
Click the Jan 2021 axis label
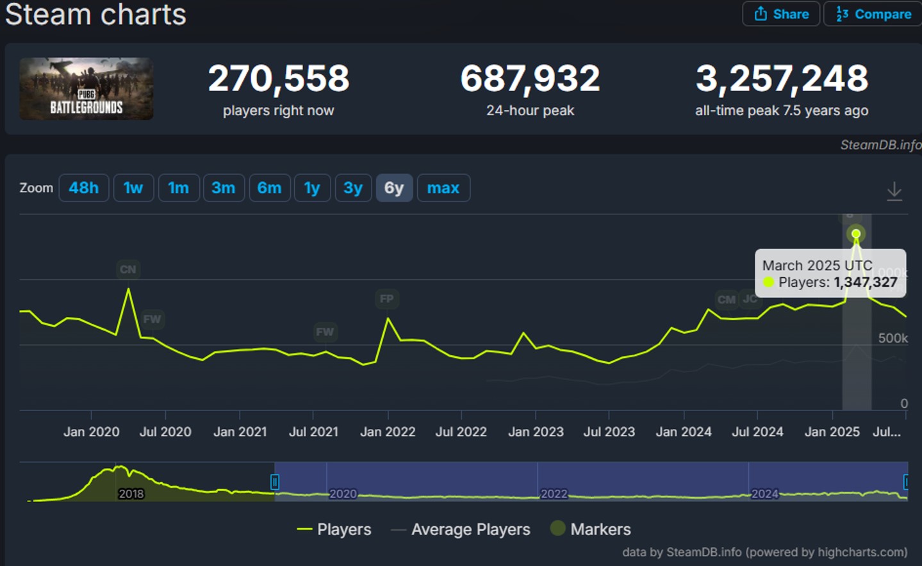(x=240, y=432)
